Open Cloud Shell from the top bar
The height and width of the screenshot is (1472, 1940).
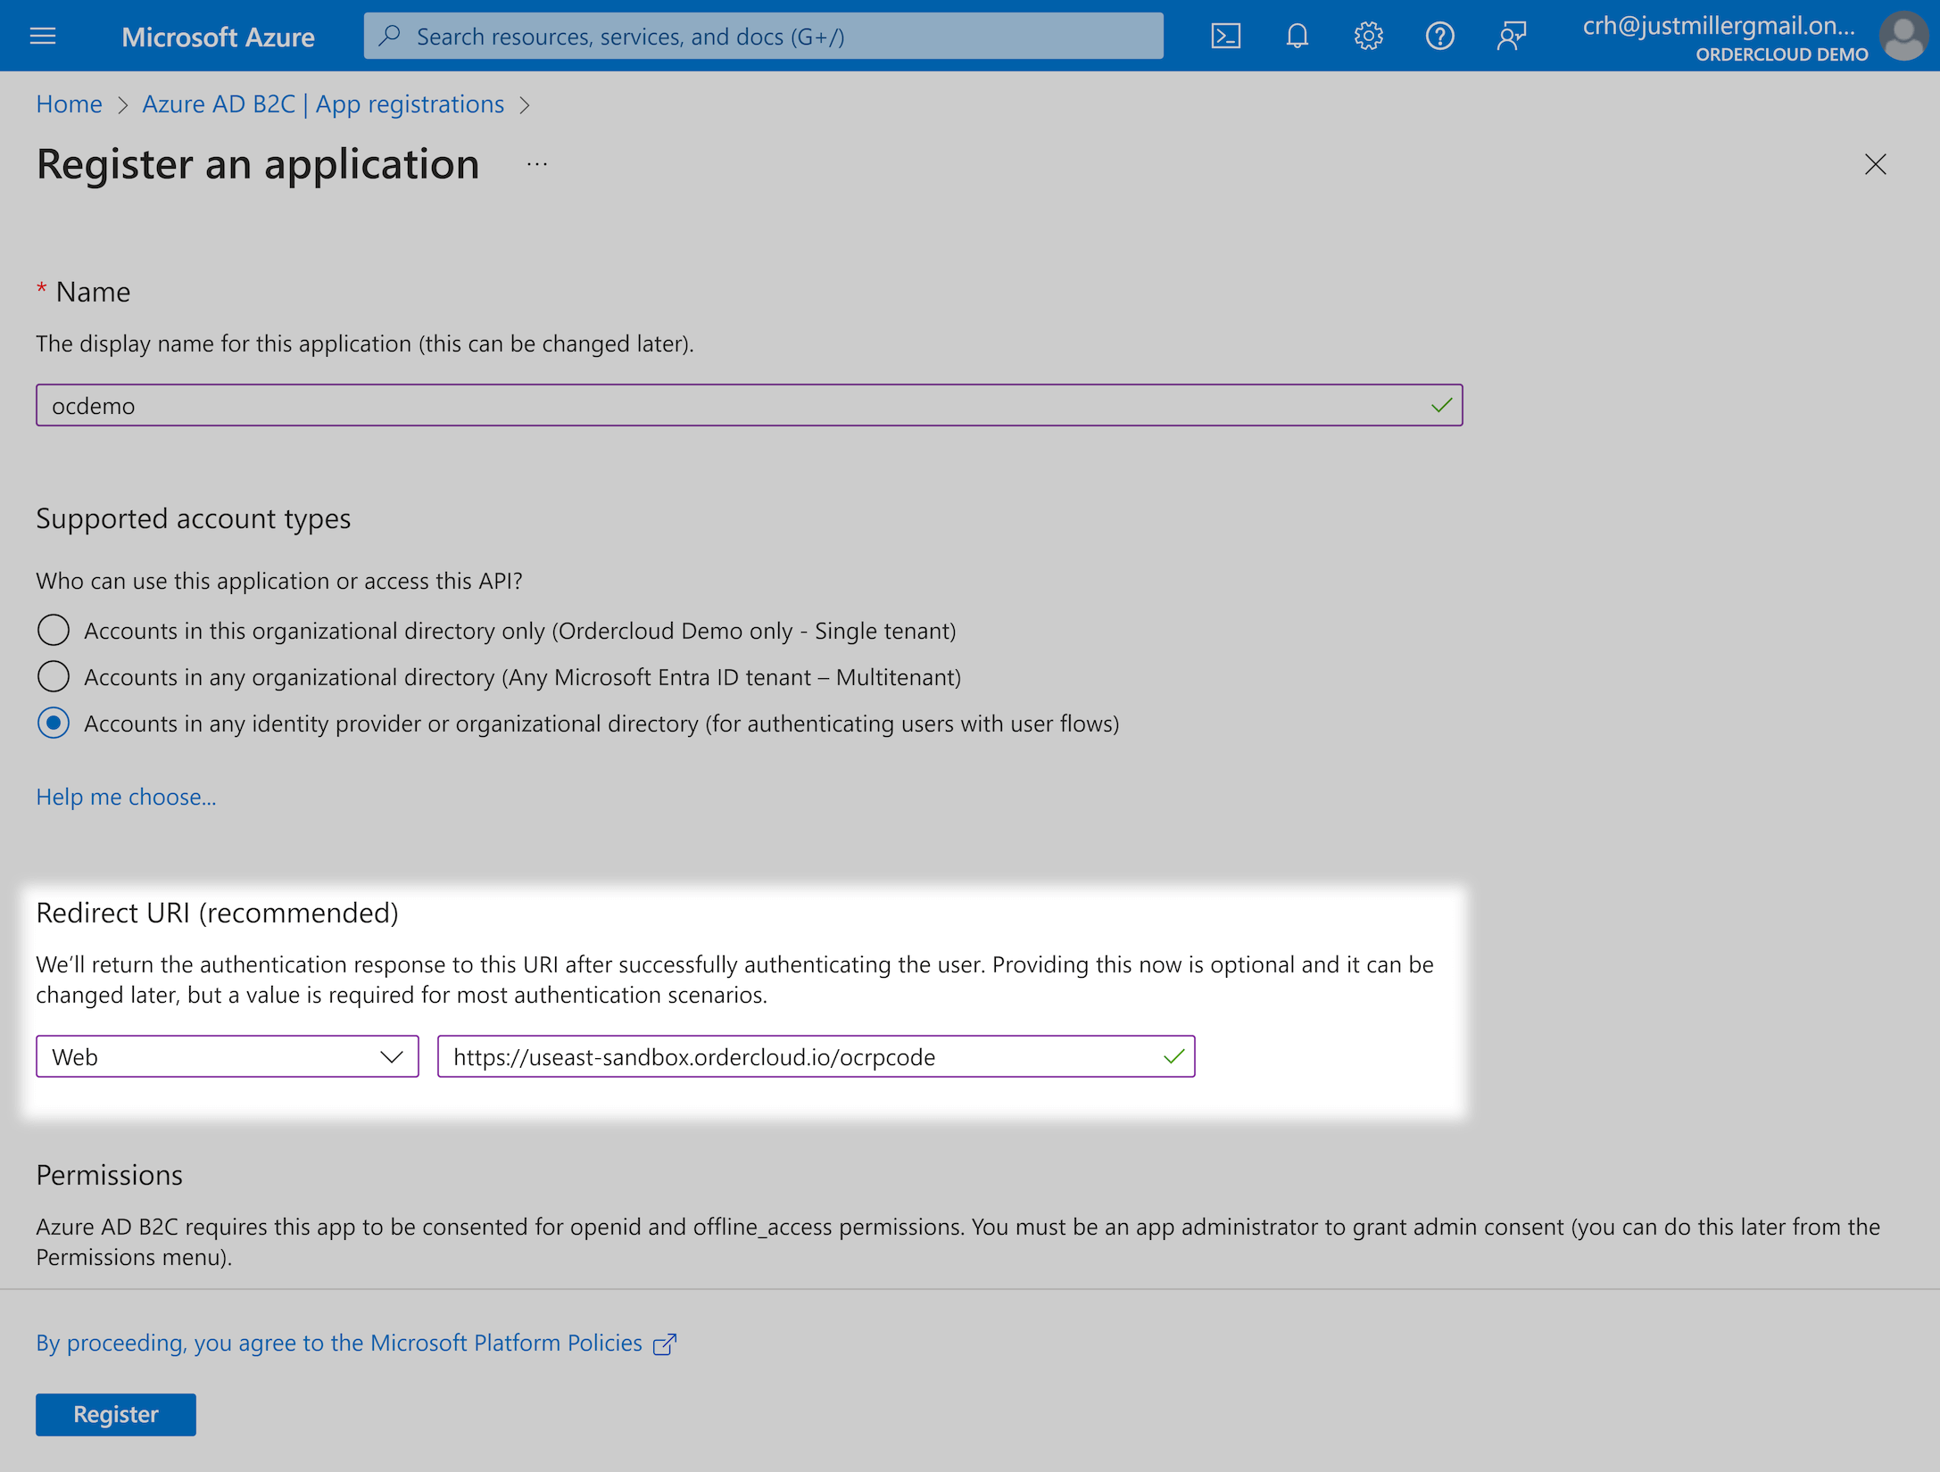(x=1225, y=36)
